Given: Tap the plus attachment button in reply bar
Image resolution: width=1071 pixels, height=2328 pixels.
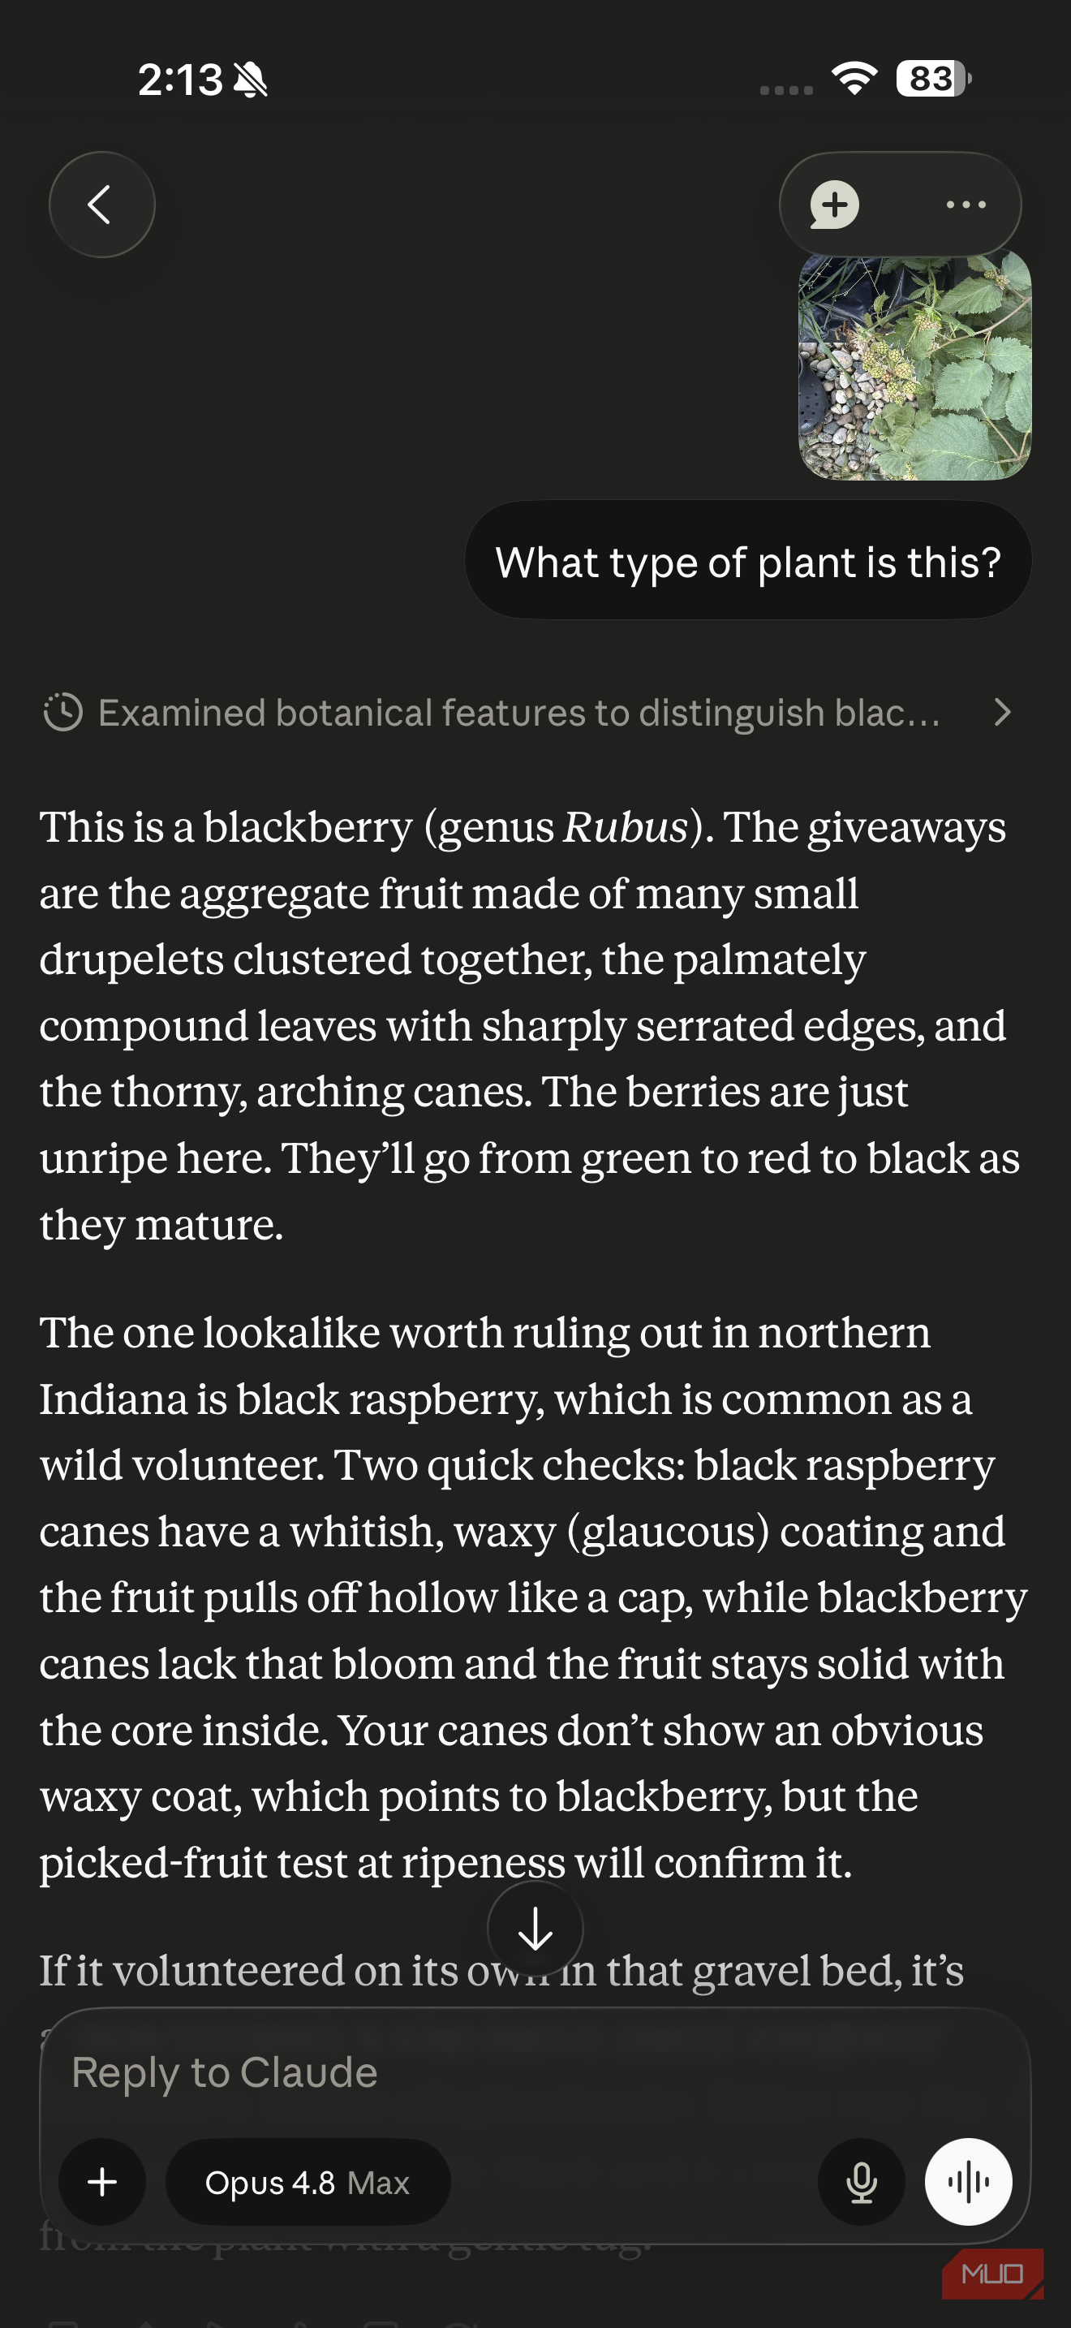Looking at the screenshot, I should pyautogui.click(x=102, y=2182).
